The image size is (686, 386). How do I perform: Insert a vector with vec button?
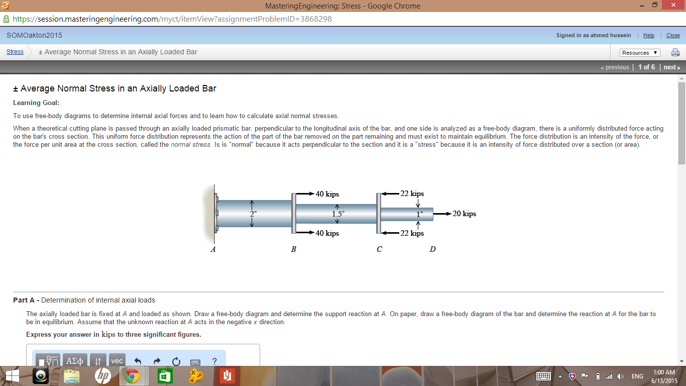(117, 360)
